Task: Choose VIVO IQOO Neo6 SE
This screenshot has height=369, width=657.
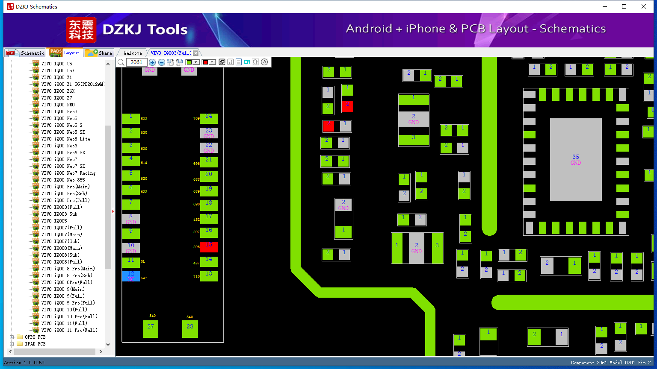Action: point(63,152)
